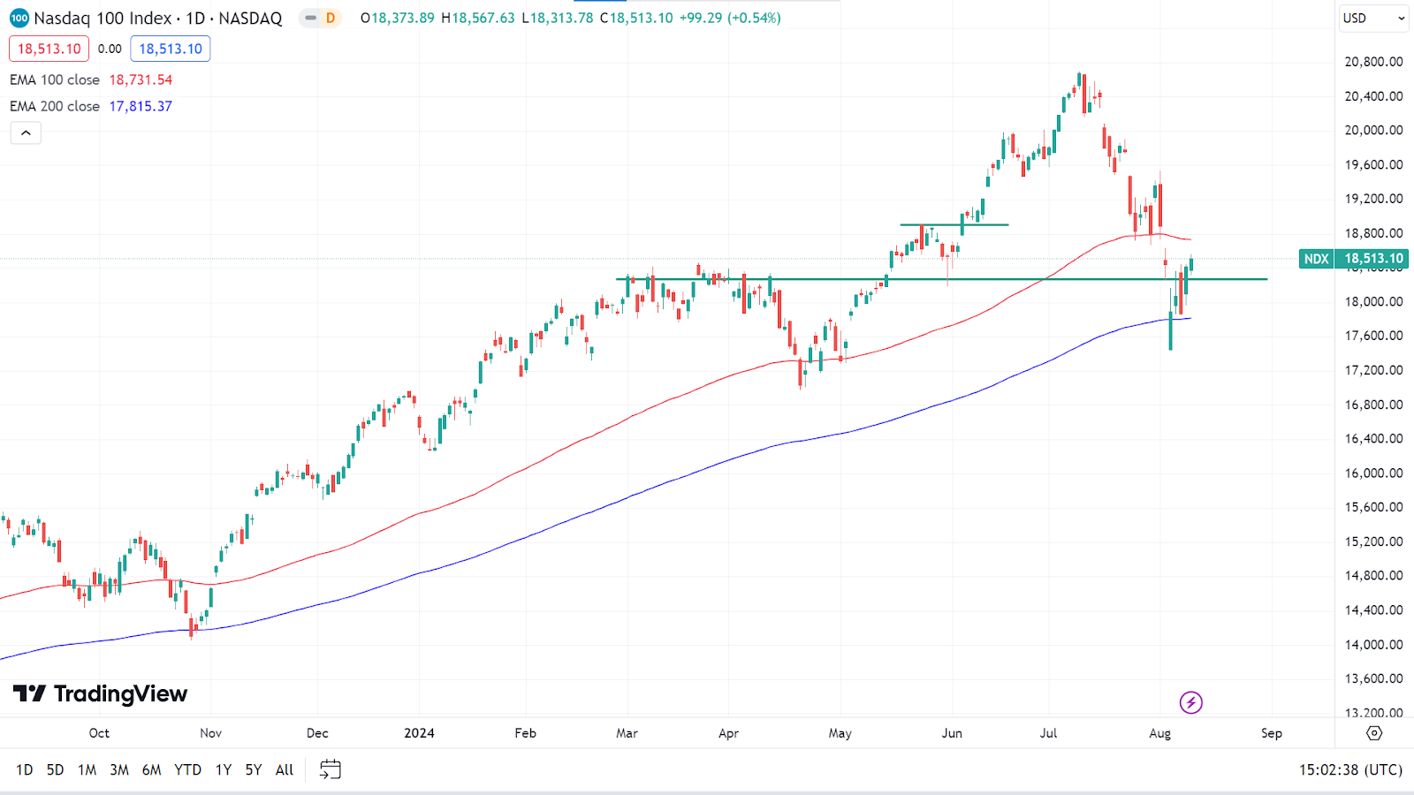This screenshot has height=795, width=1414.
Task: Click the Aug label on time axis
Action: (1159, 733)
